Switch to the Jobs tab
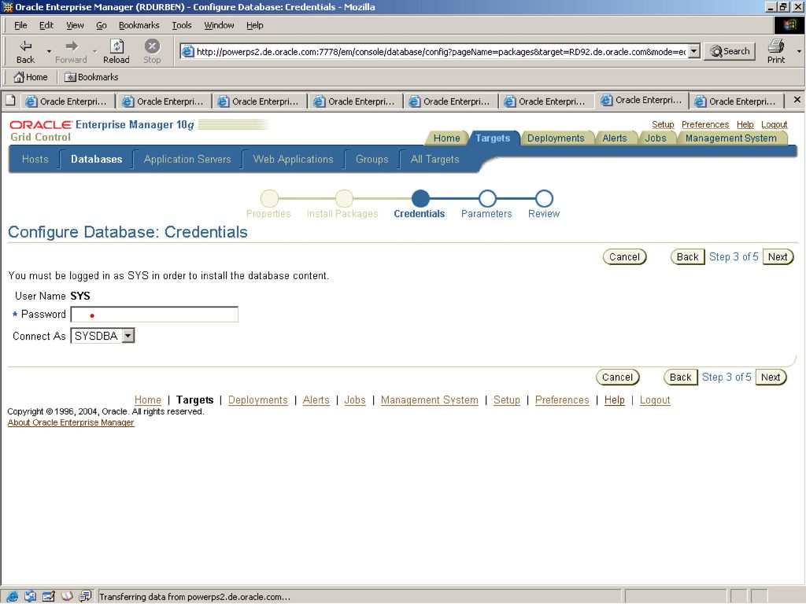Image resolution: width=806 pixels, height=604 pixels. 656,138
